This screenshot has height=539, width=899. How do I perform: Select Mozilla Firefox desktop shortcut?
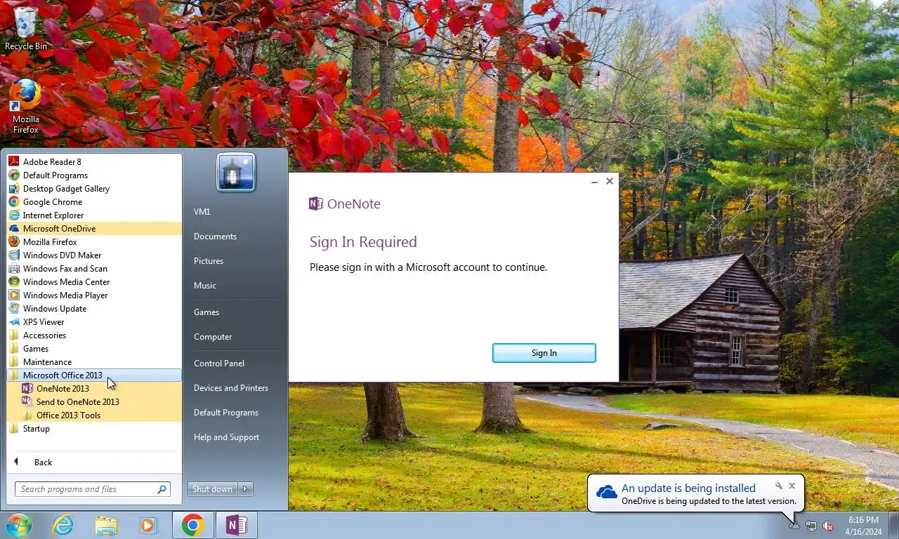click(26, 105)
